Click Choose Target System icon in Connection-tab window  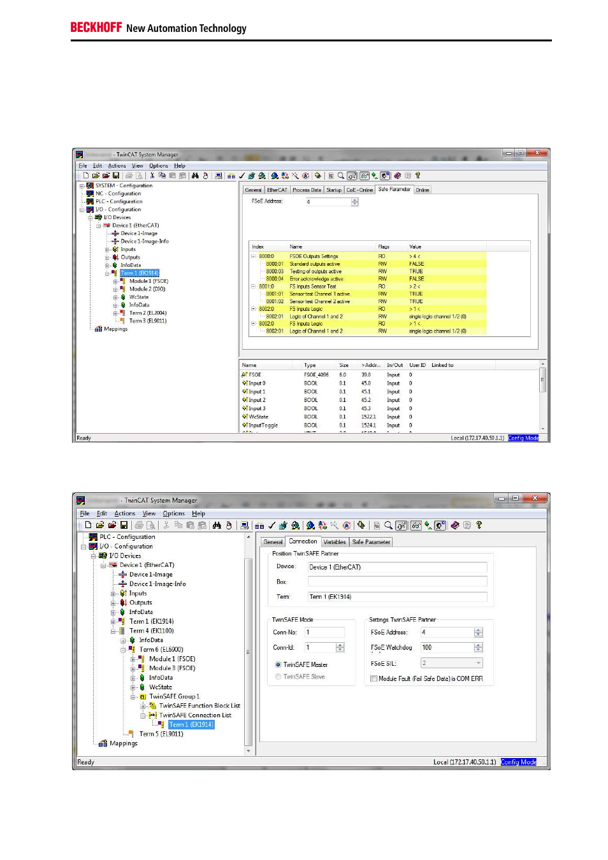pos(243,526)
